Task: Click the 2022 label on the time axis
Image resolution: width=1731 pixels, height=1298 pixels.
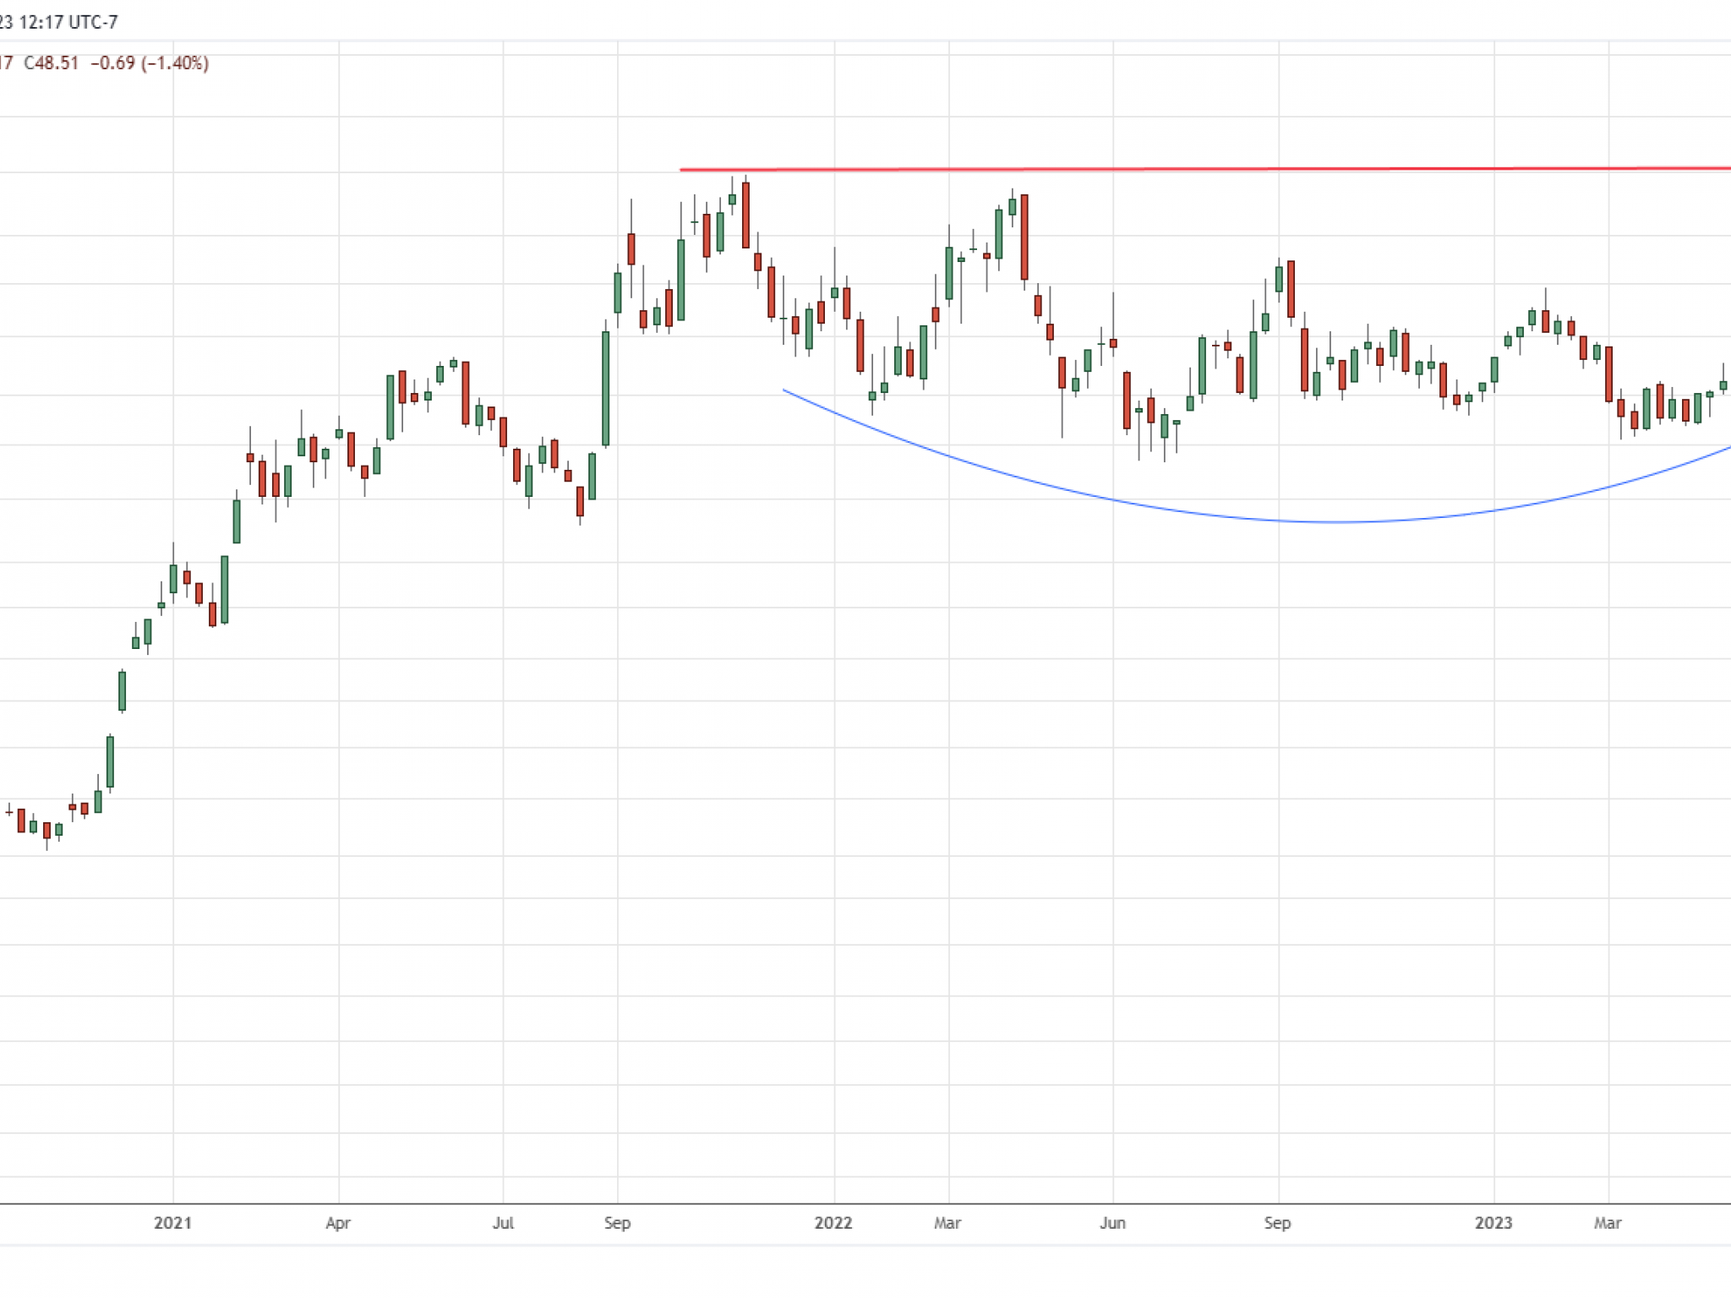Action: pyautogui.click(x=833, y=1223)
